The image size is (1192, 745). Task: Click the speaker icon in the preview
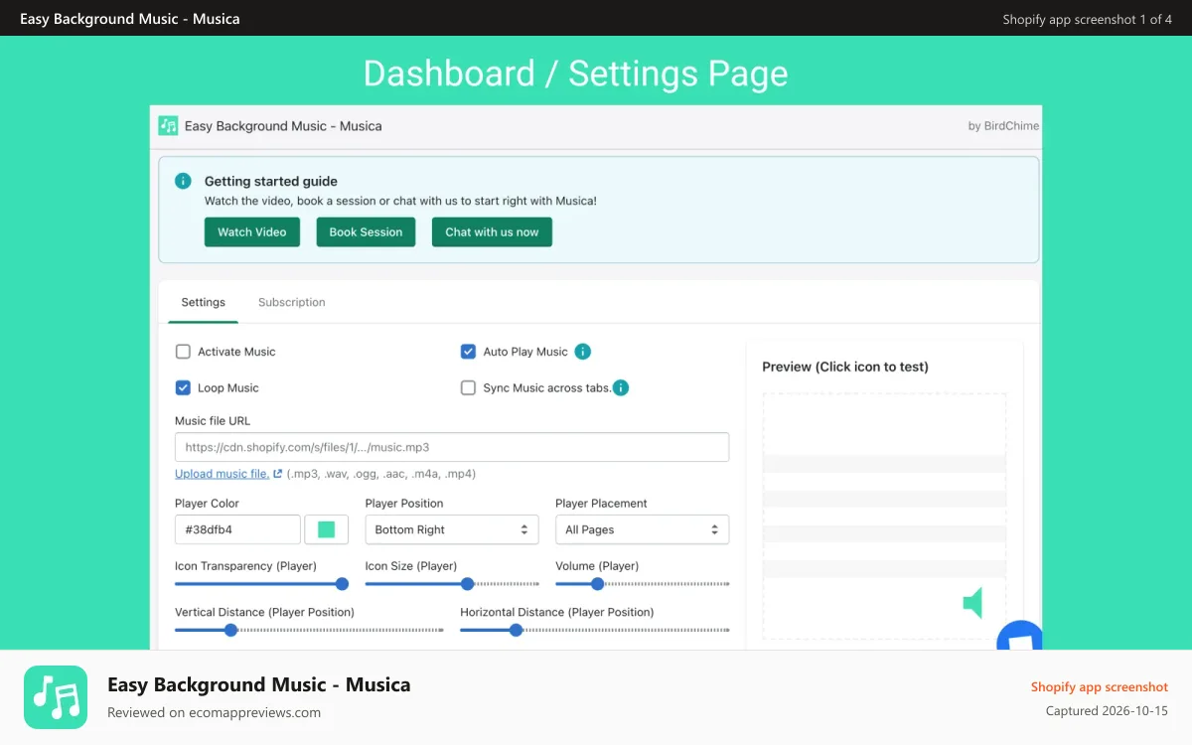(x=972, y=602)
